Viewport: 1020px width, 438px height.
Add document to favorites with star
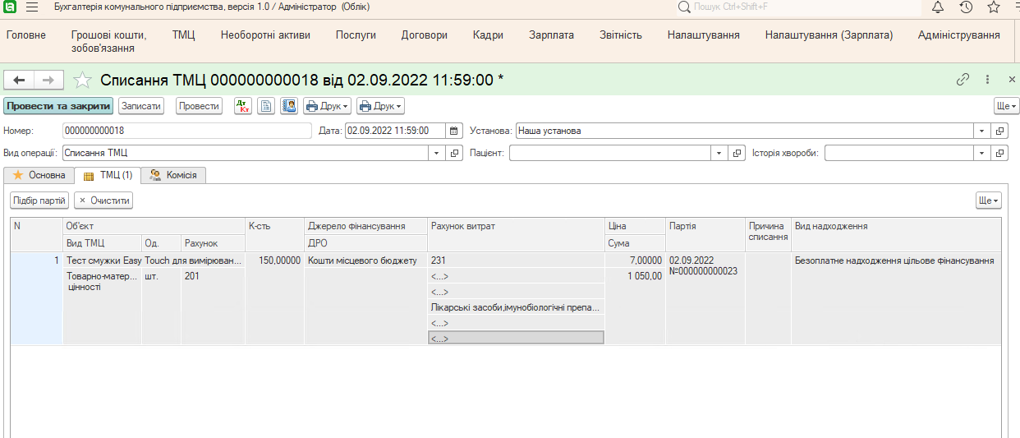(82, 80)
